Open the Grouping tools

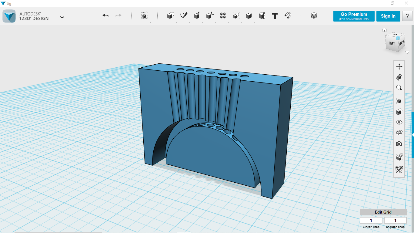236,16
